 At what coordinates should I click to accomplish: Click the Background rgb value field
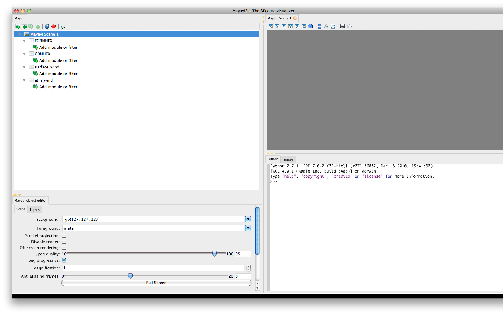coord(153,219)
